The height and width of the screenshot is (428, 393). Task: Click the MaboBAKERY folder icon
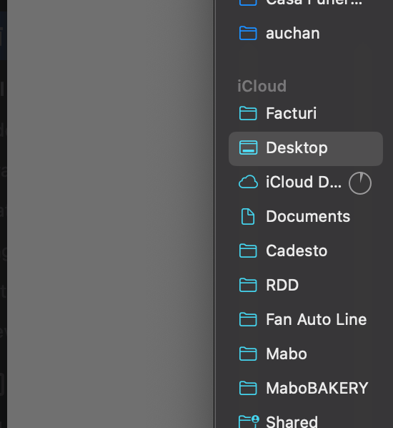[248, 389]
